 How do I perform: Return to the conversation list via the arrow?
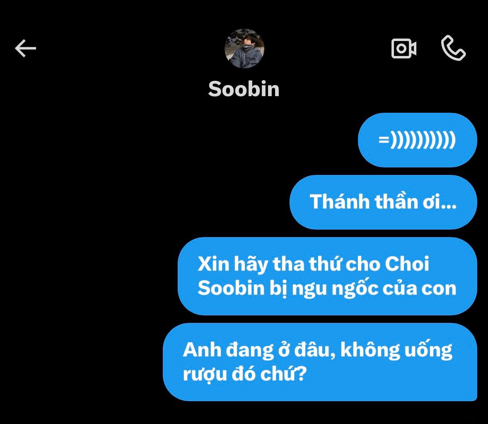tap(26, 48)
